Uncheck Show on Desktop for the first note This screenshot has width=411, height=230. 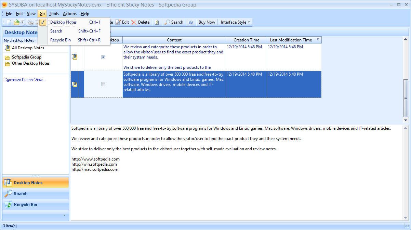(x=103, y=57)
